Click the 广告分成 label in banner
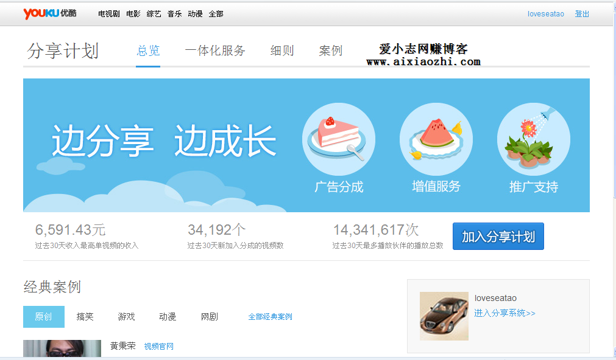The width and height of the screenshot is (616, 360). pyautogui.click(x=339, y=187)
